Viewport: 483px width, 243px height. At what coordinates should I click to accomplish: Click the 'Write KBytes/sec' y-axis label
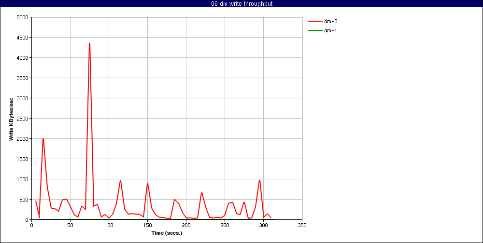click(12, 119)
